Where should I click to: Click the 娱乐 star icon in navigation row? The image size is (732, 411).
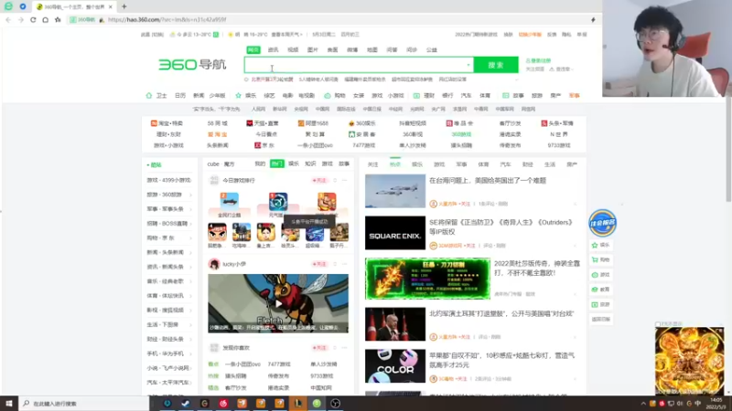tap(238, 96)
